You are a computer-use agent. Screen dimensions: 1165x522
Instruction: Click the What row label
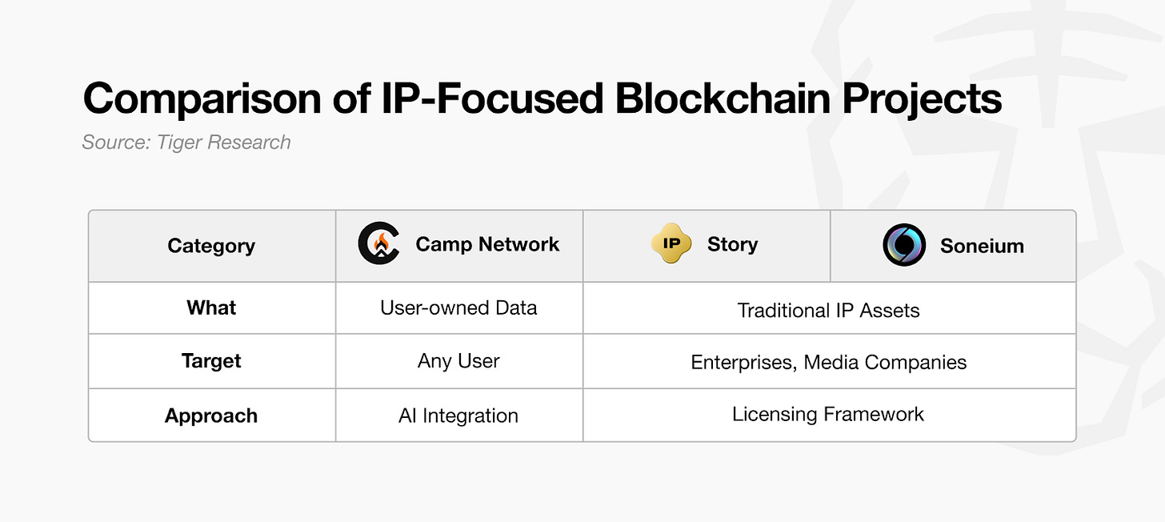[211, 307]
